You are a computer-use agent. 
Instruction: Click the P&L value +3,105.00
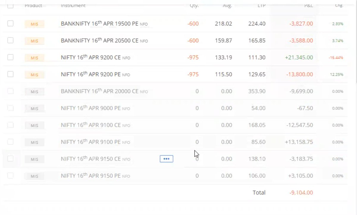point(300,176)
